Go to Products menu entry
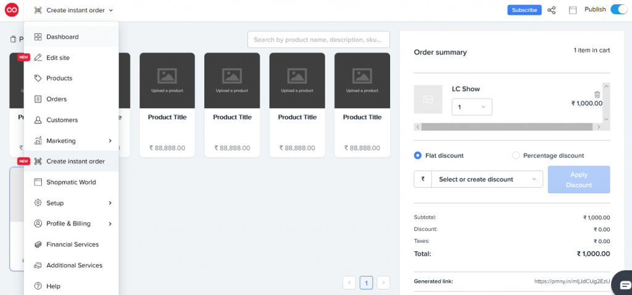 (72, 78)
